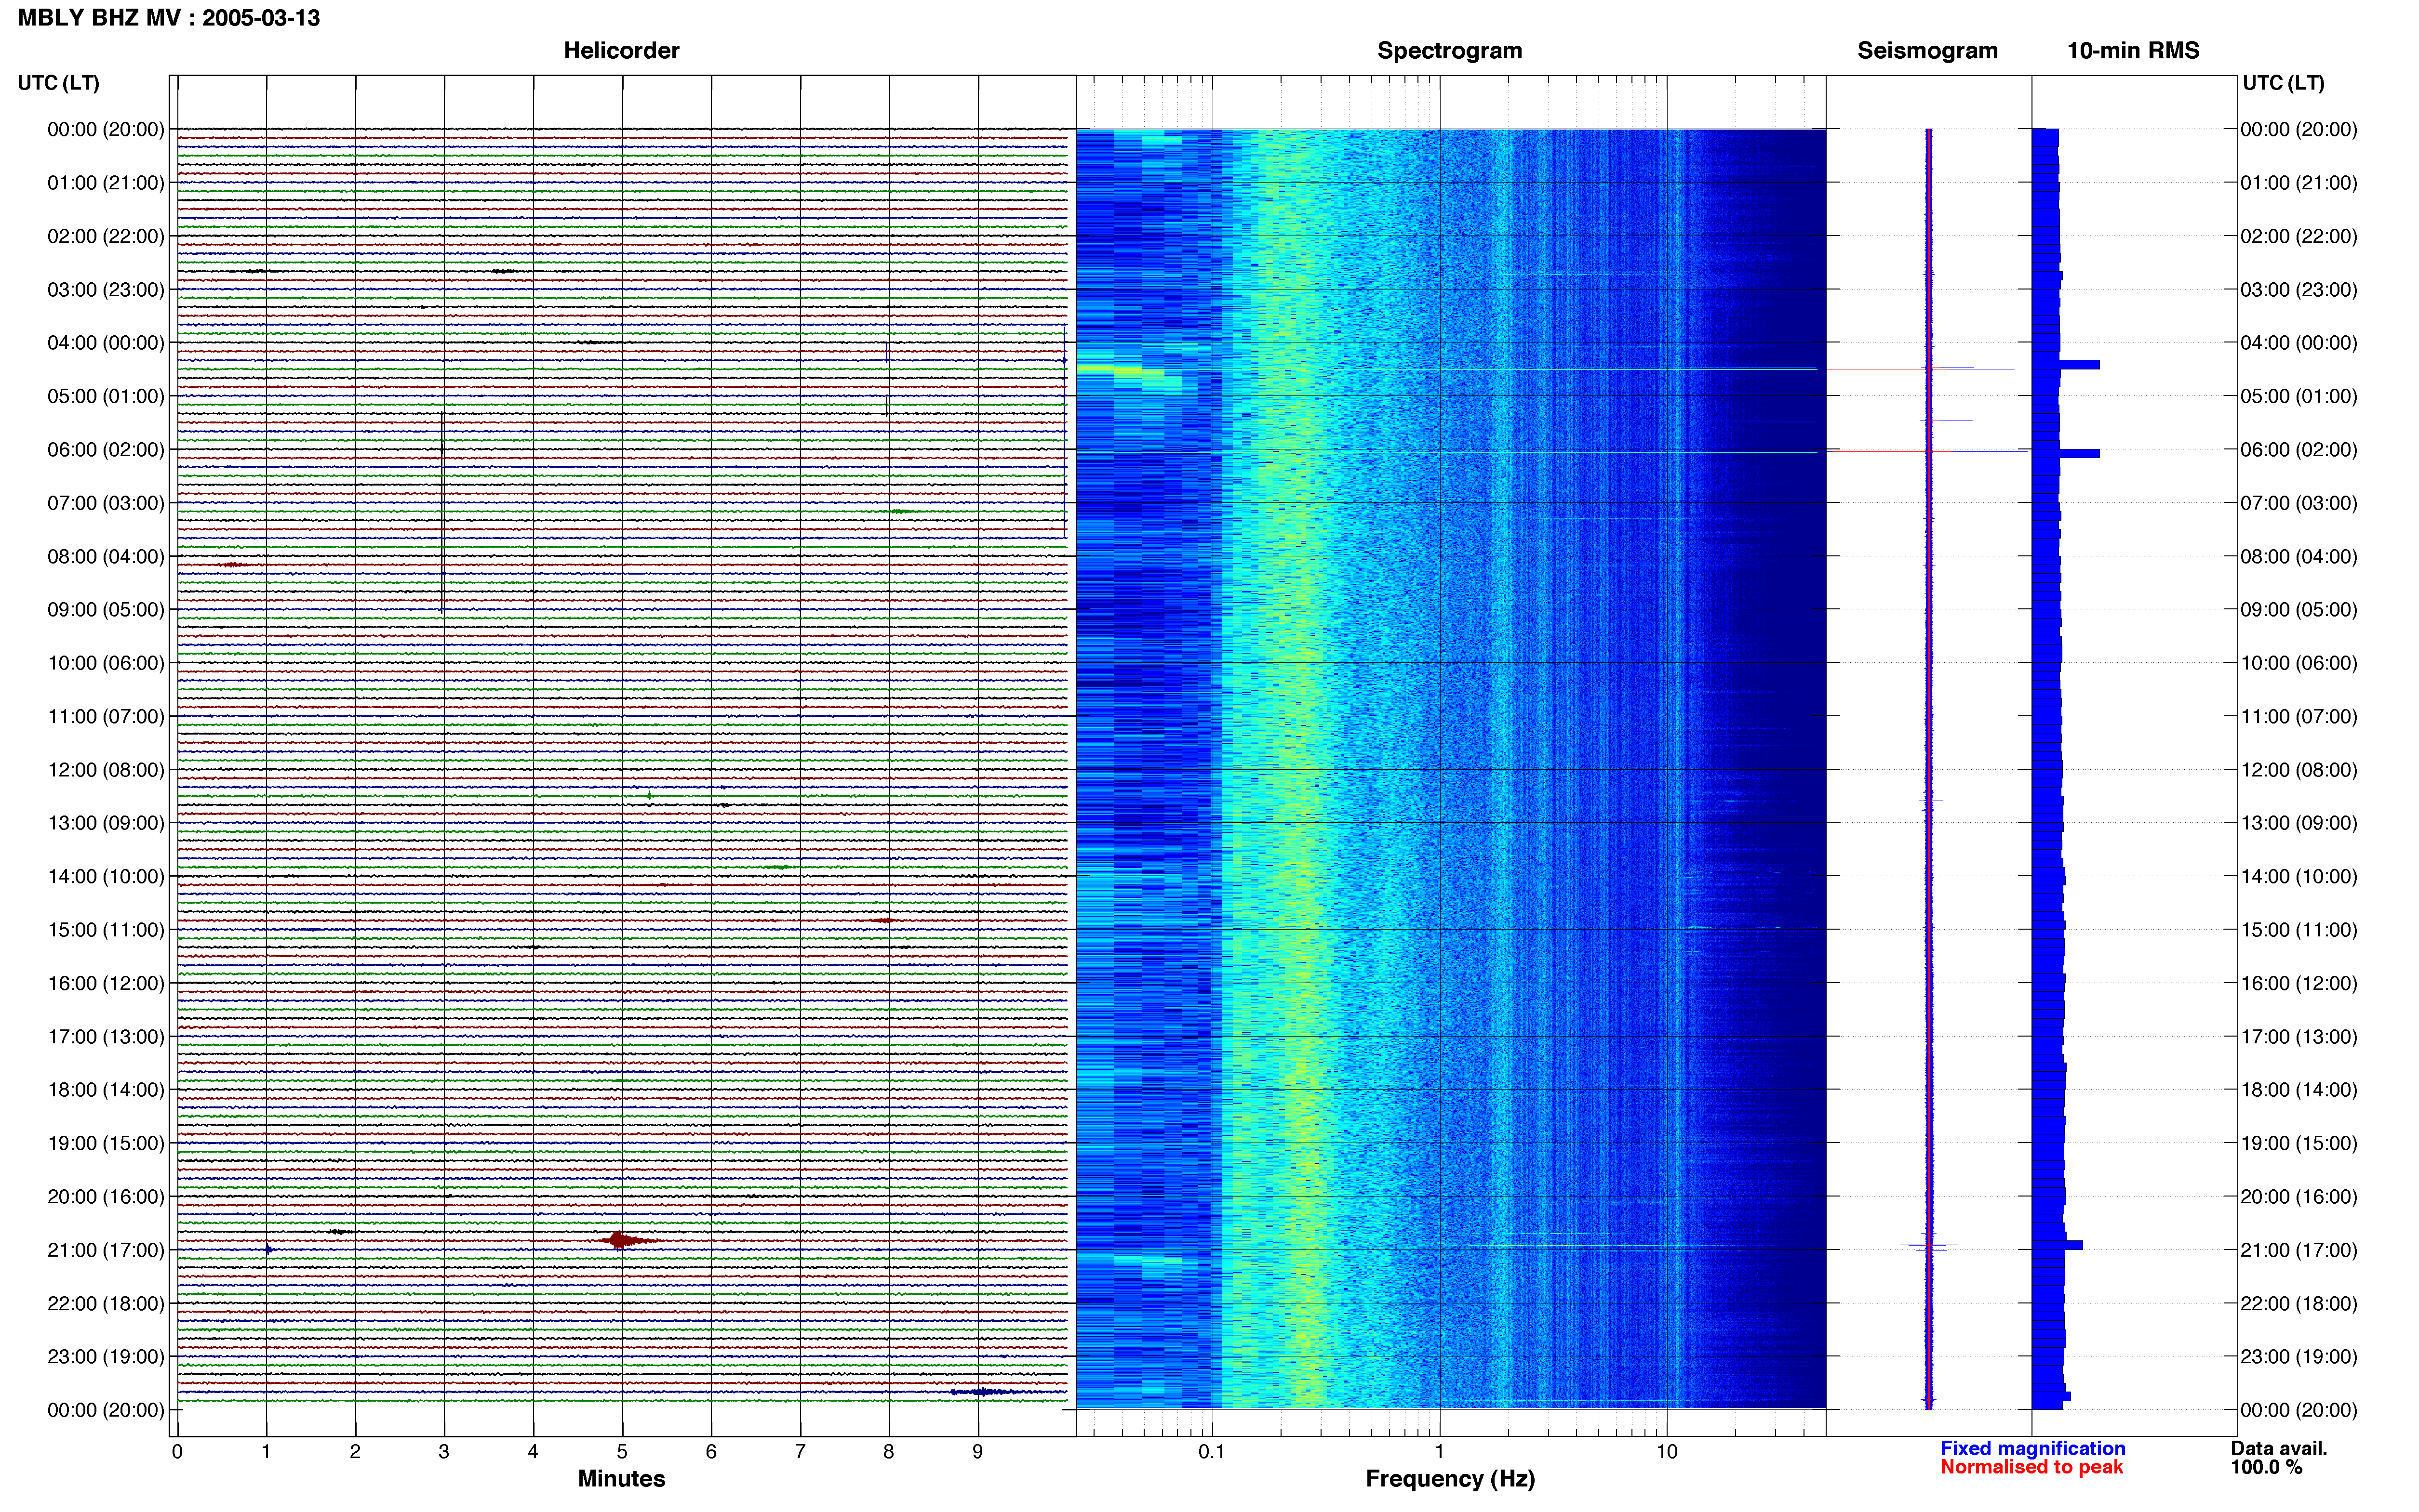
Task: Click the right-side 'UTC (LT)' axis label
Action: click(2283, 83)
